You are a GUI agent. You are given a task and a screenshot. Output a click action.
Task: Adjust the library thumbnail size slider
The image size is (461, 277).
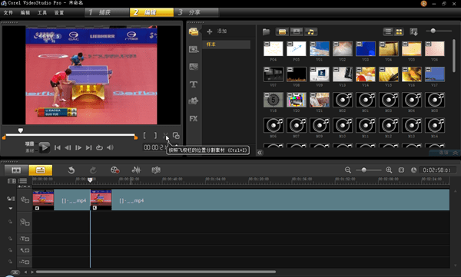tap(433, 31)
